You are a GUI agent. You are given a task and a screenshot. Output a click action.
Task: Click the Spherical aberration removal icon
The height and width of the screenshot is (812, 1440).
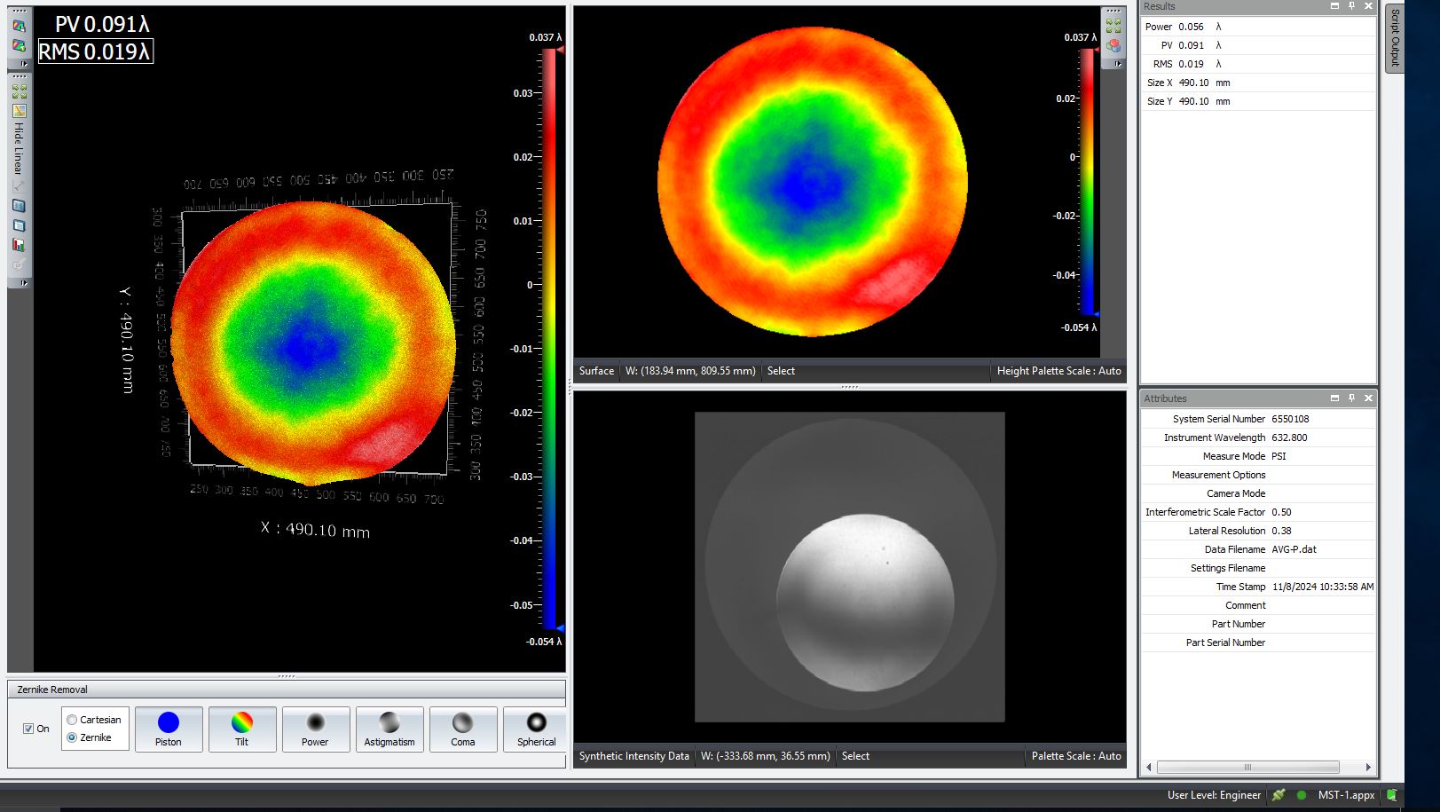536,729
